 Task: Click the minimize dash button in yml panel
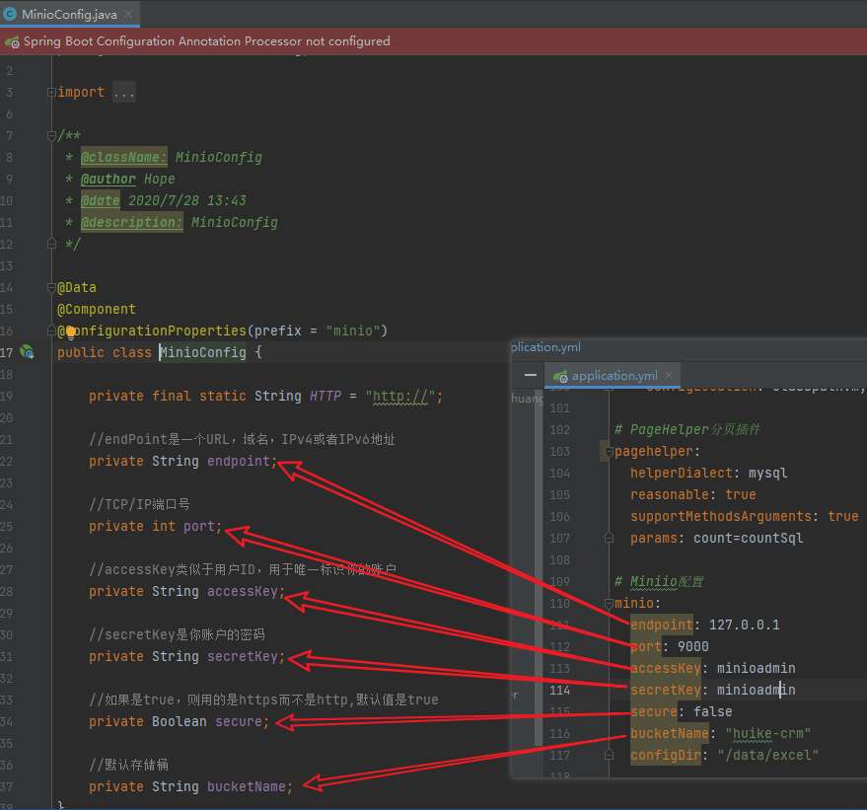tap(531, 376)
